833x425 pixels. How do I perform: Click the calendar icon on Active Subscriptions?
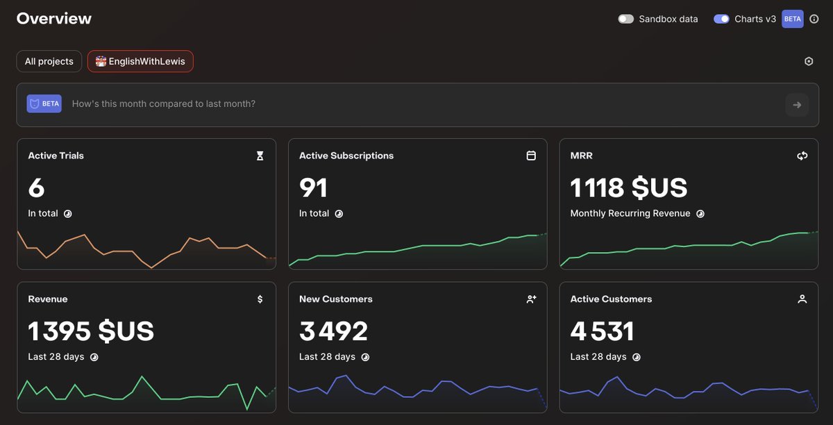click(531, 156)
